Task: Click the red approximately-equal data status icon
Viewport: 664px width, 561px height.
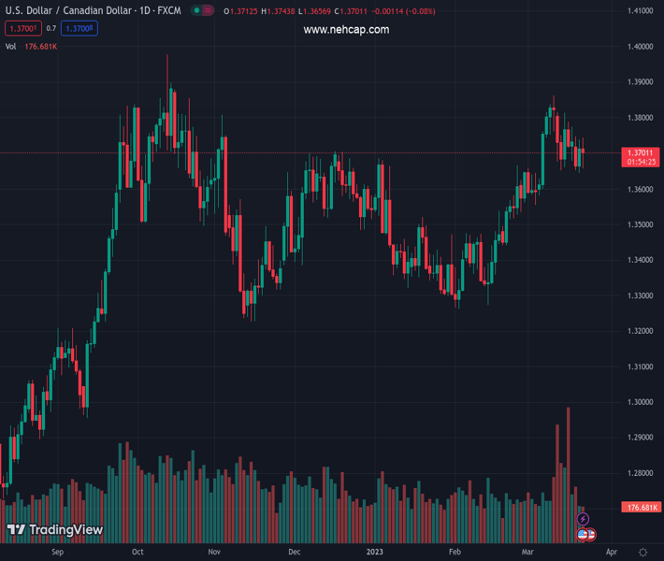Action: 208,10
